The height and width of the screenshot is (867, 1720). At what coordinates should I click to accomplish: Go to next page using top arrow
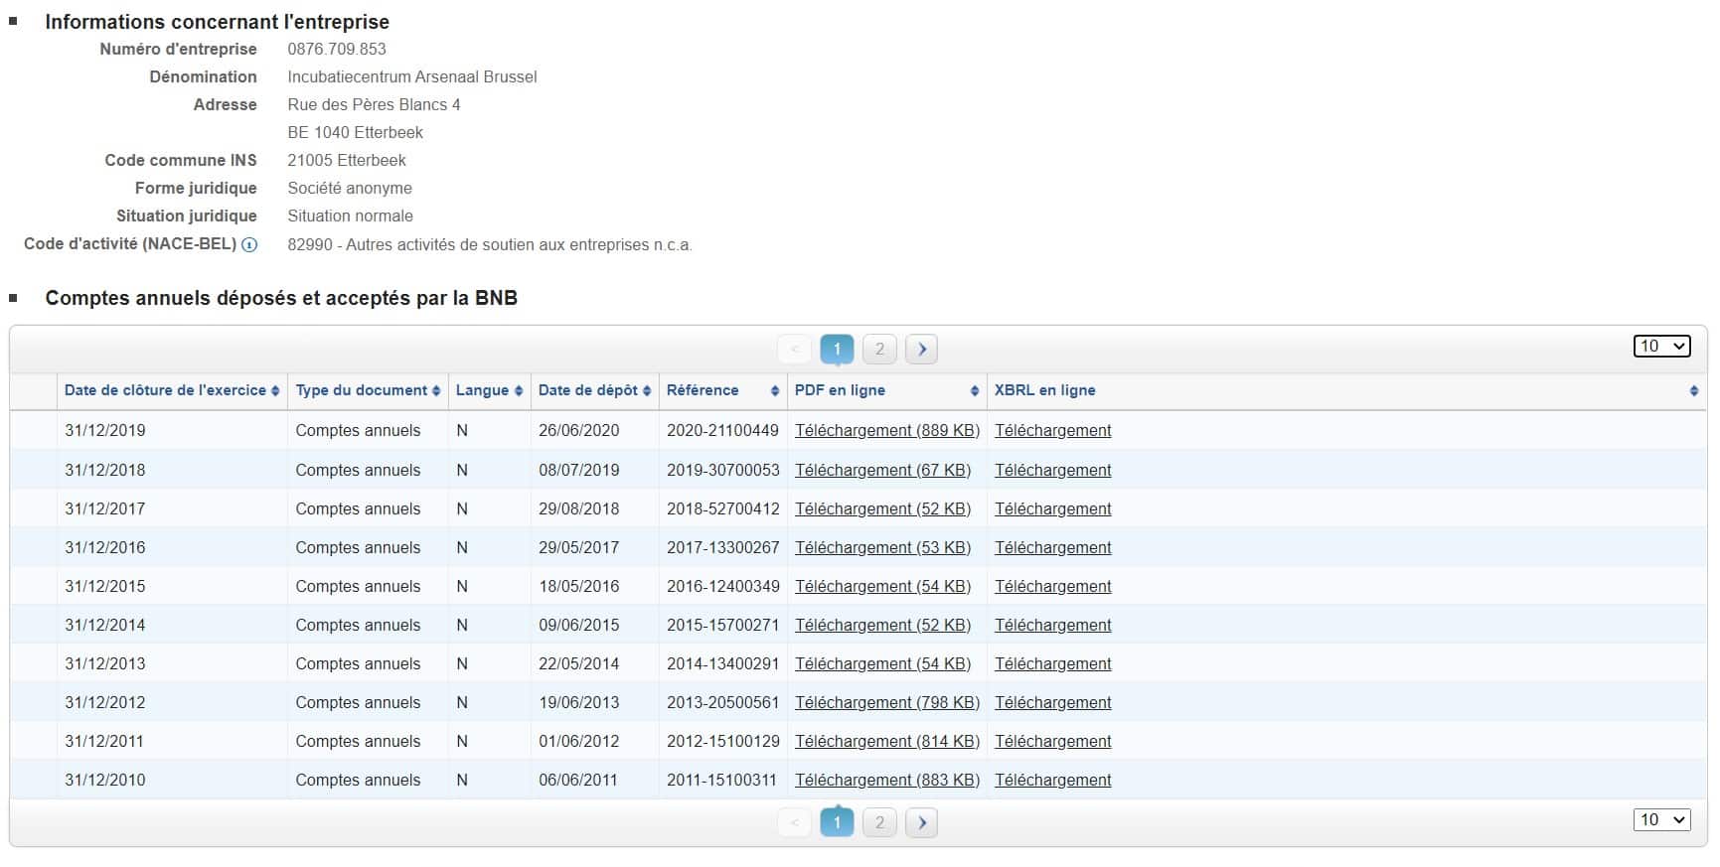point(921,350)
